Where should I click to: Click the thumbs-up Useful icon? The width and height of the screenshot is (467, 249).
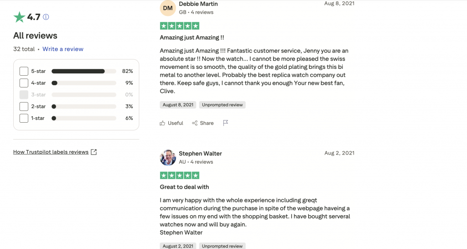(x=163, y=123)
